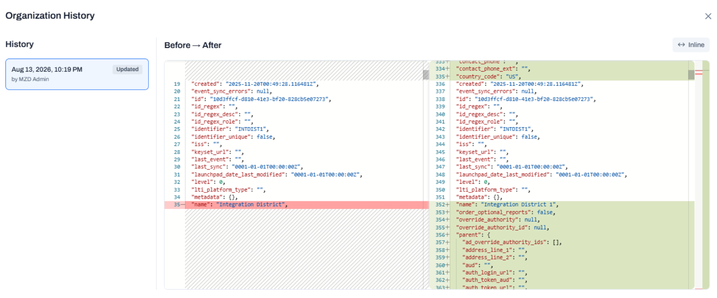Image resolution: width=717 pixels, height=298 pixels.
Task: Click the left pane vertical scrollbar thumb
Action: pyautogui.click(x=426, y=75)
